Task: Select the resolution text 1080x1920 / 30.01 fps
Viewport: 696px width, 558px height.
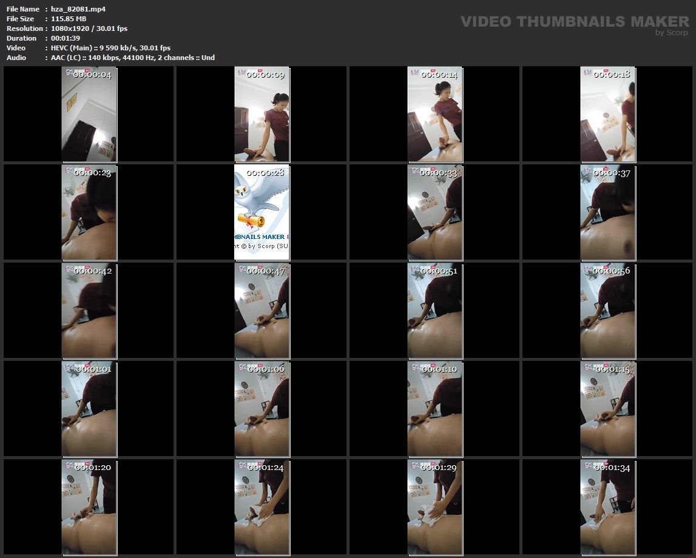Action: point(89,29)
